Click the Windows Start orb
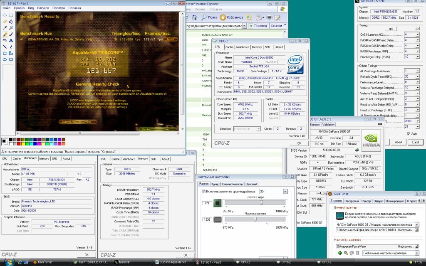426x266 pixels. [x=9, y=262]
